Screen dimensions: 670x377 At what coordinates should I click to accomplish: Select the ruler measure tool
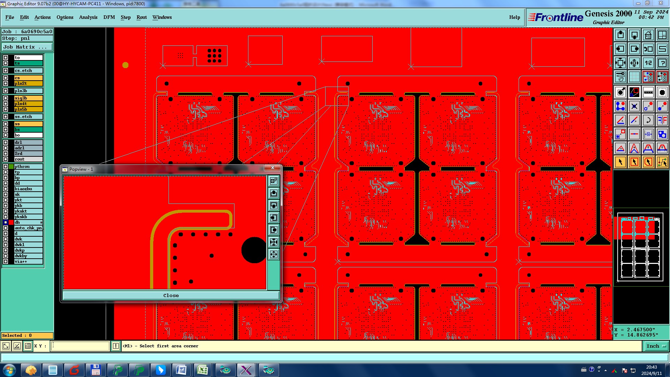click(x=648, y=92)
